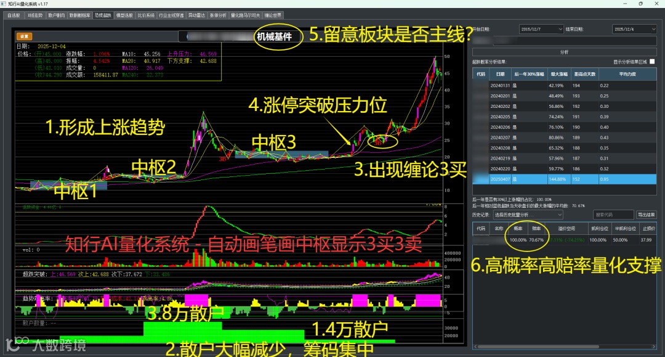Image resolution: width=665 pixels, height=357 pixels.
Task: Click the 后一年30%涨幅 column header
Action: point(530,74)
